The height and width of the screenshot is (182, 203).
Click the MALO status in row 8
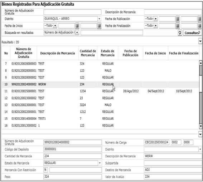pyautogui.click(x=108, y=70)
